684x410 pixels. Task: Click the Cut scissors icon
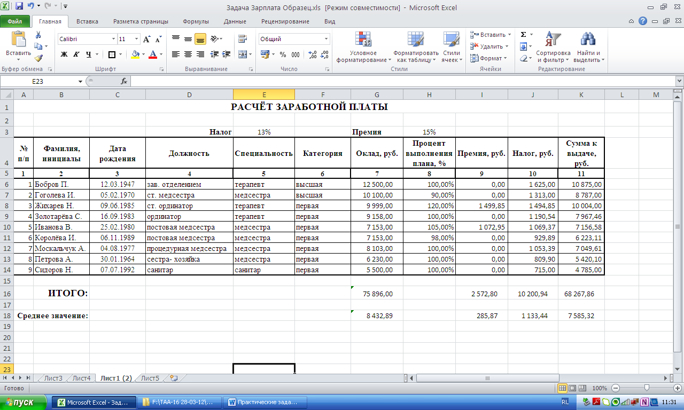point(38,35)
